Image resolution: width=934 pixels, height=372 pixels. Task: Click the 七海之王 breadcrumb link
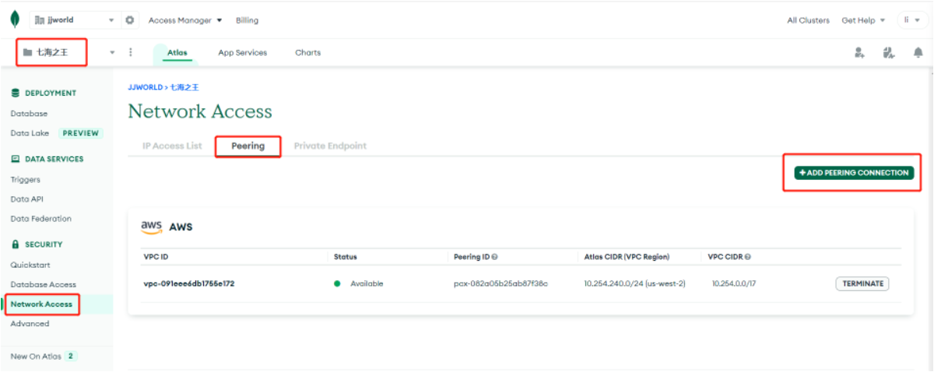point(184,87)
